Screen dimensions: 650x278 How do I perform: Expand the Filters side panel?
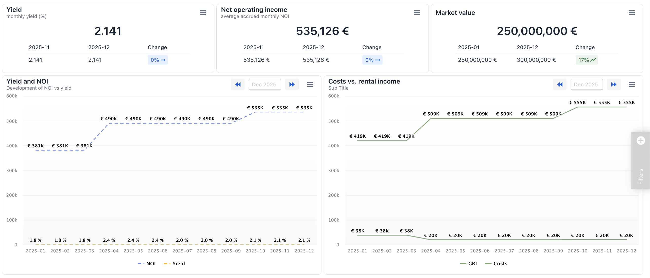coord(640,176)
